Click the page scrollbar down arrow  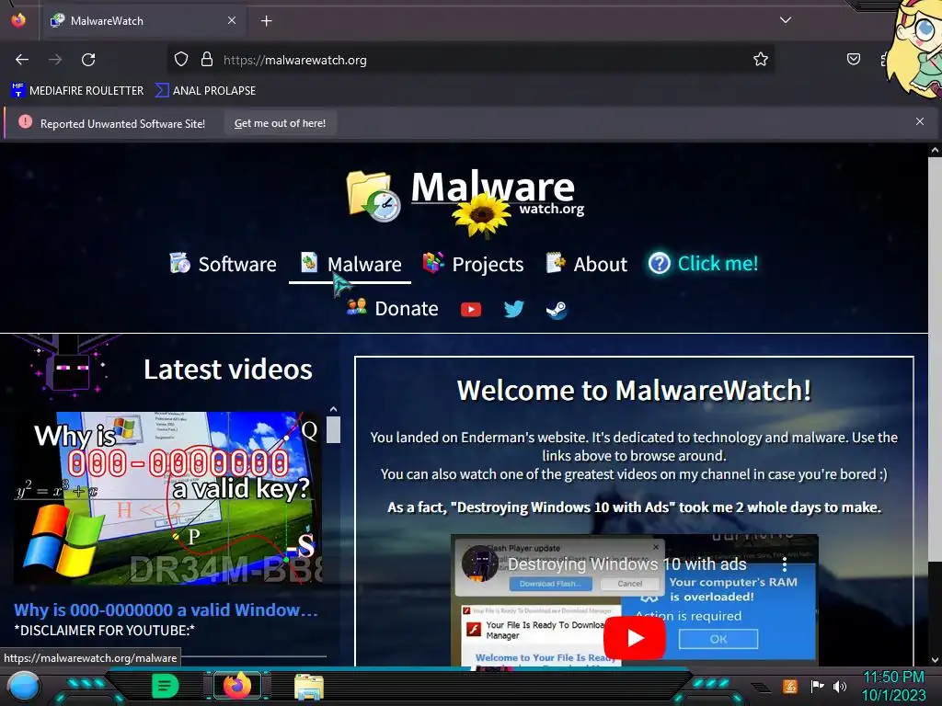935,660
